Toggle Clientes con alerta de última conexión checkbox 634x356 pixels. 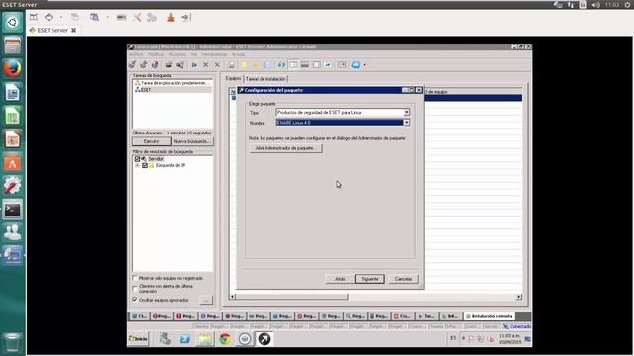(x=135, y=288)
